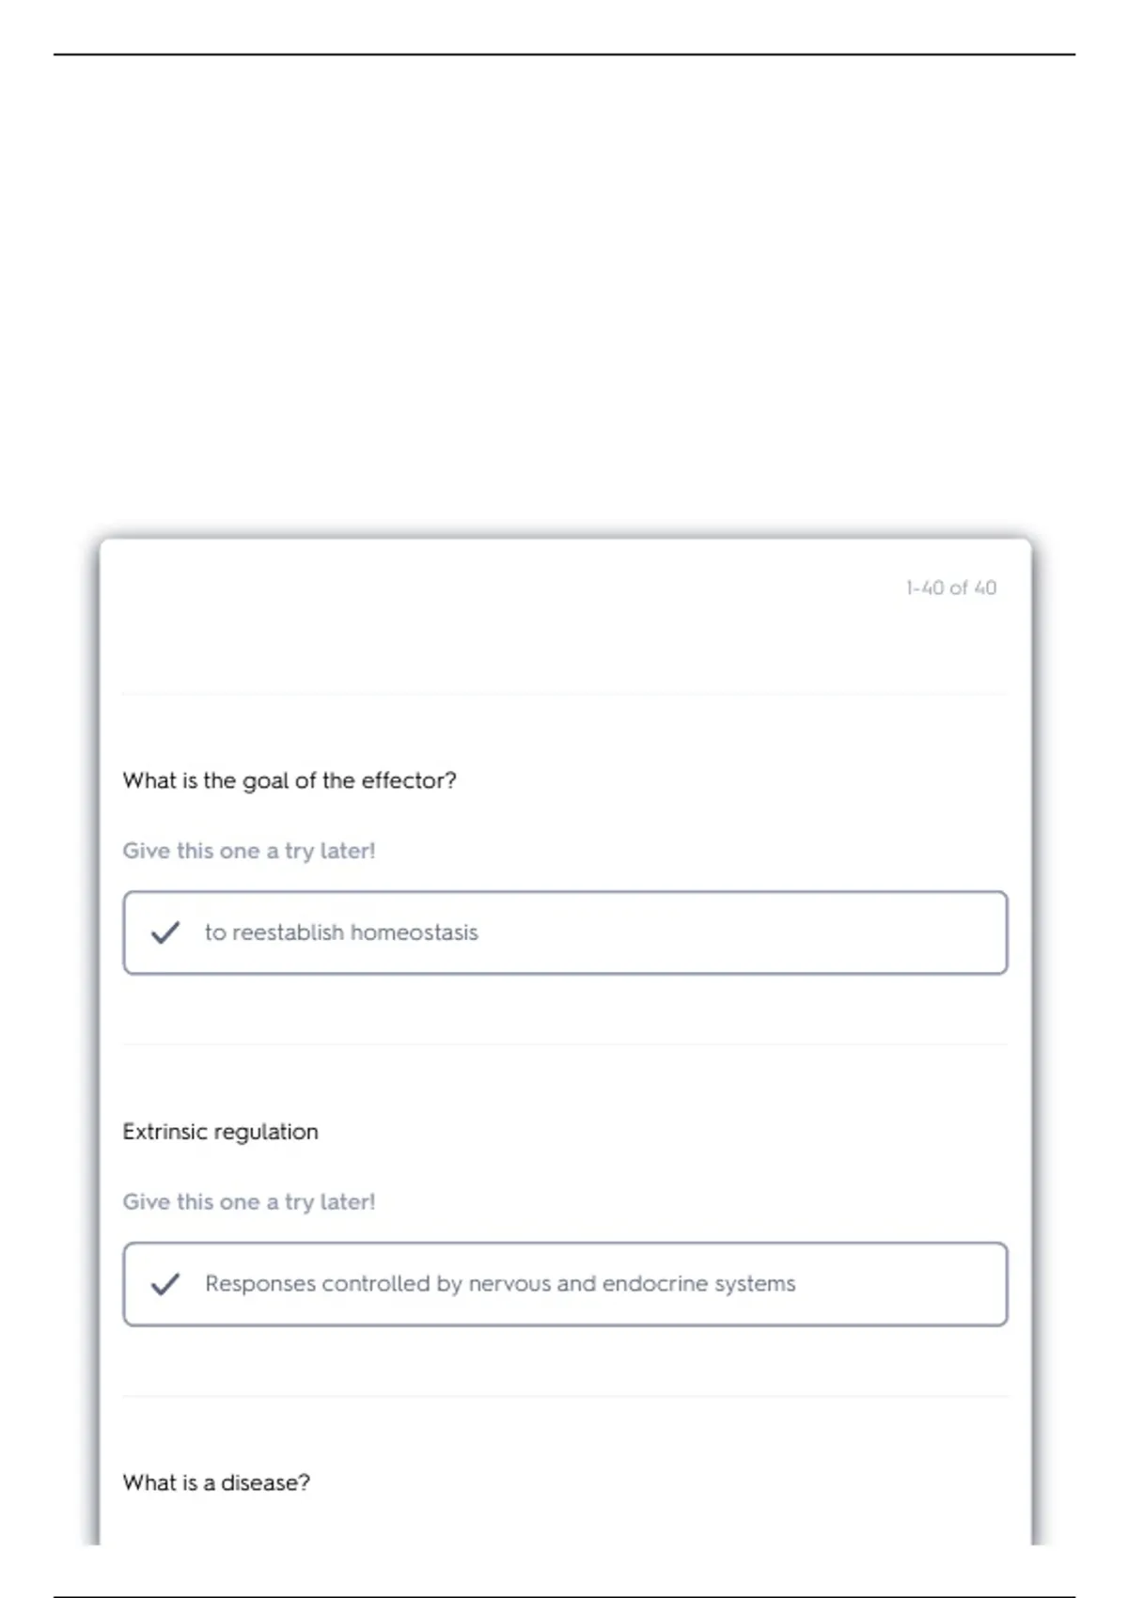Click the '1-40 of 40' counter
Screen dimensions: 1128x1598
pos(950,588)
